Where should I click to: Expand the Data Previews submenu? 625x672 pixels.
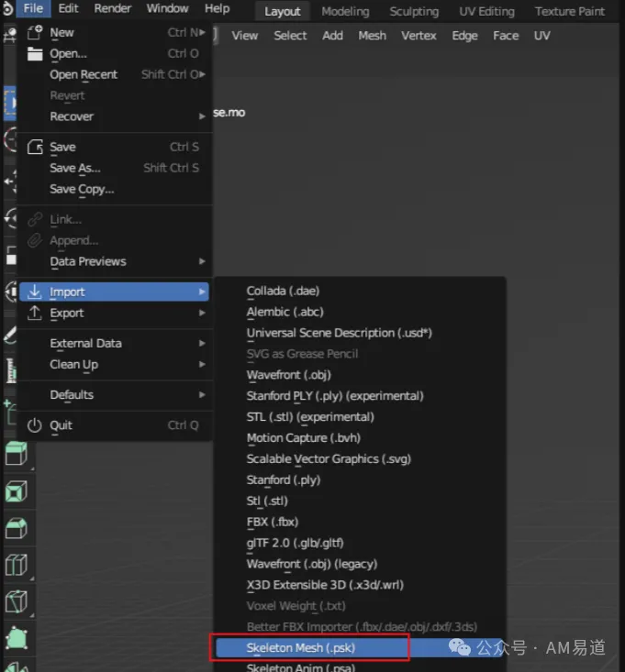pyautogui.click(x=202, y=261)
